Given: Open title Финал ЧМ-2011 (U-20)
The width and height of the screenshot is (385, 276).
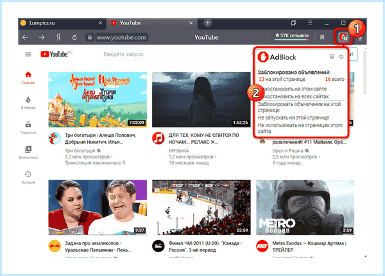Looking at the screenshot, I should pyautogui.click(x=205, y=246).
